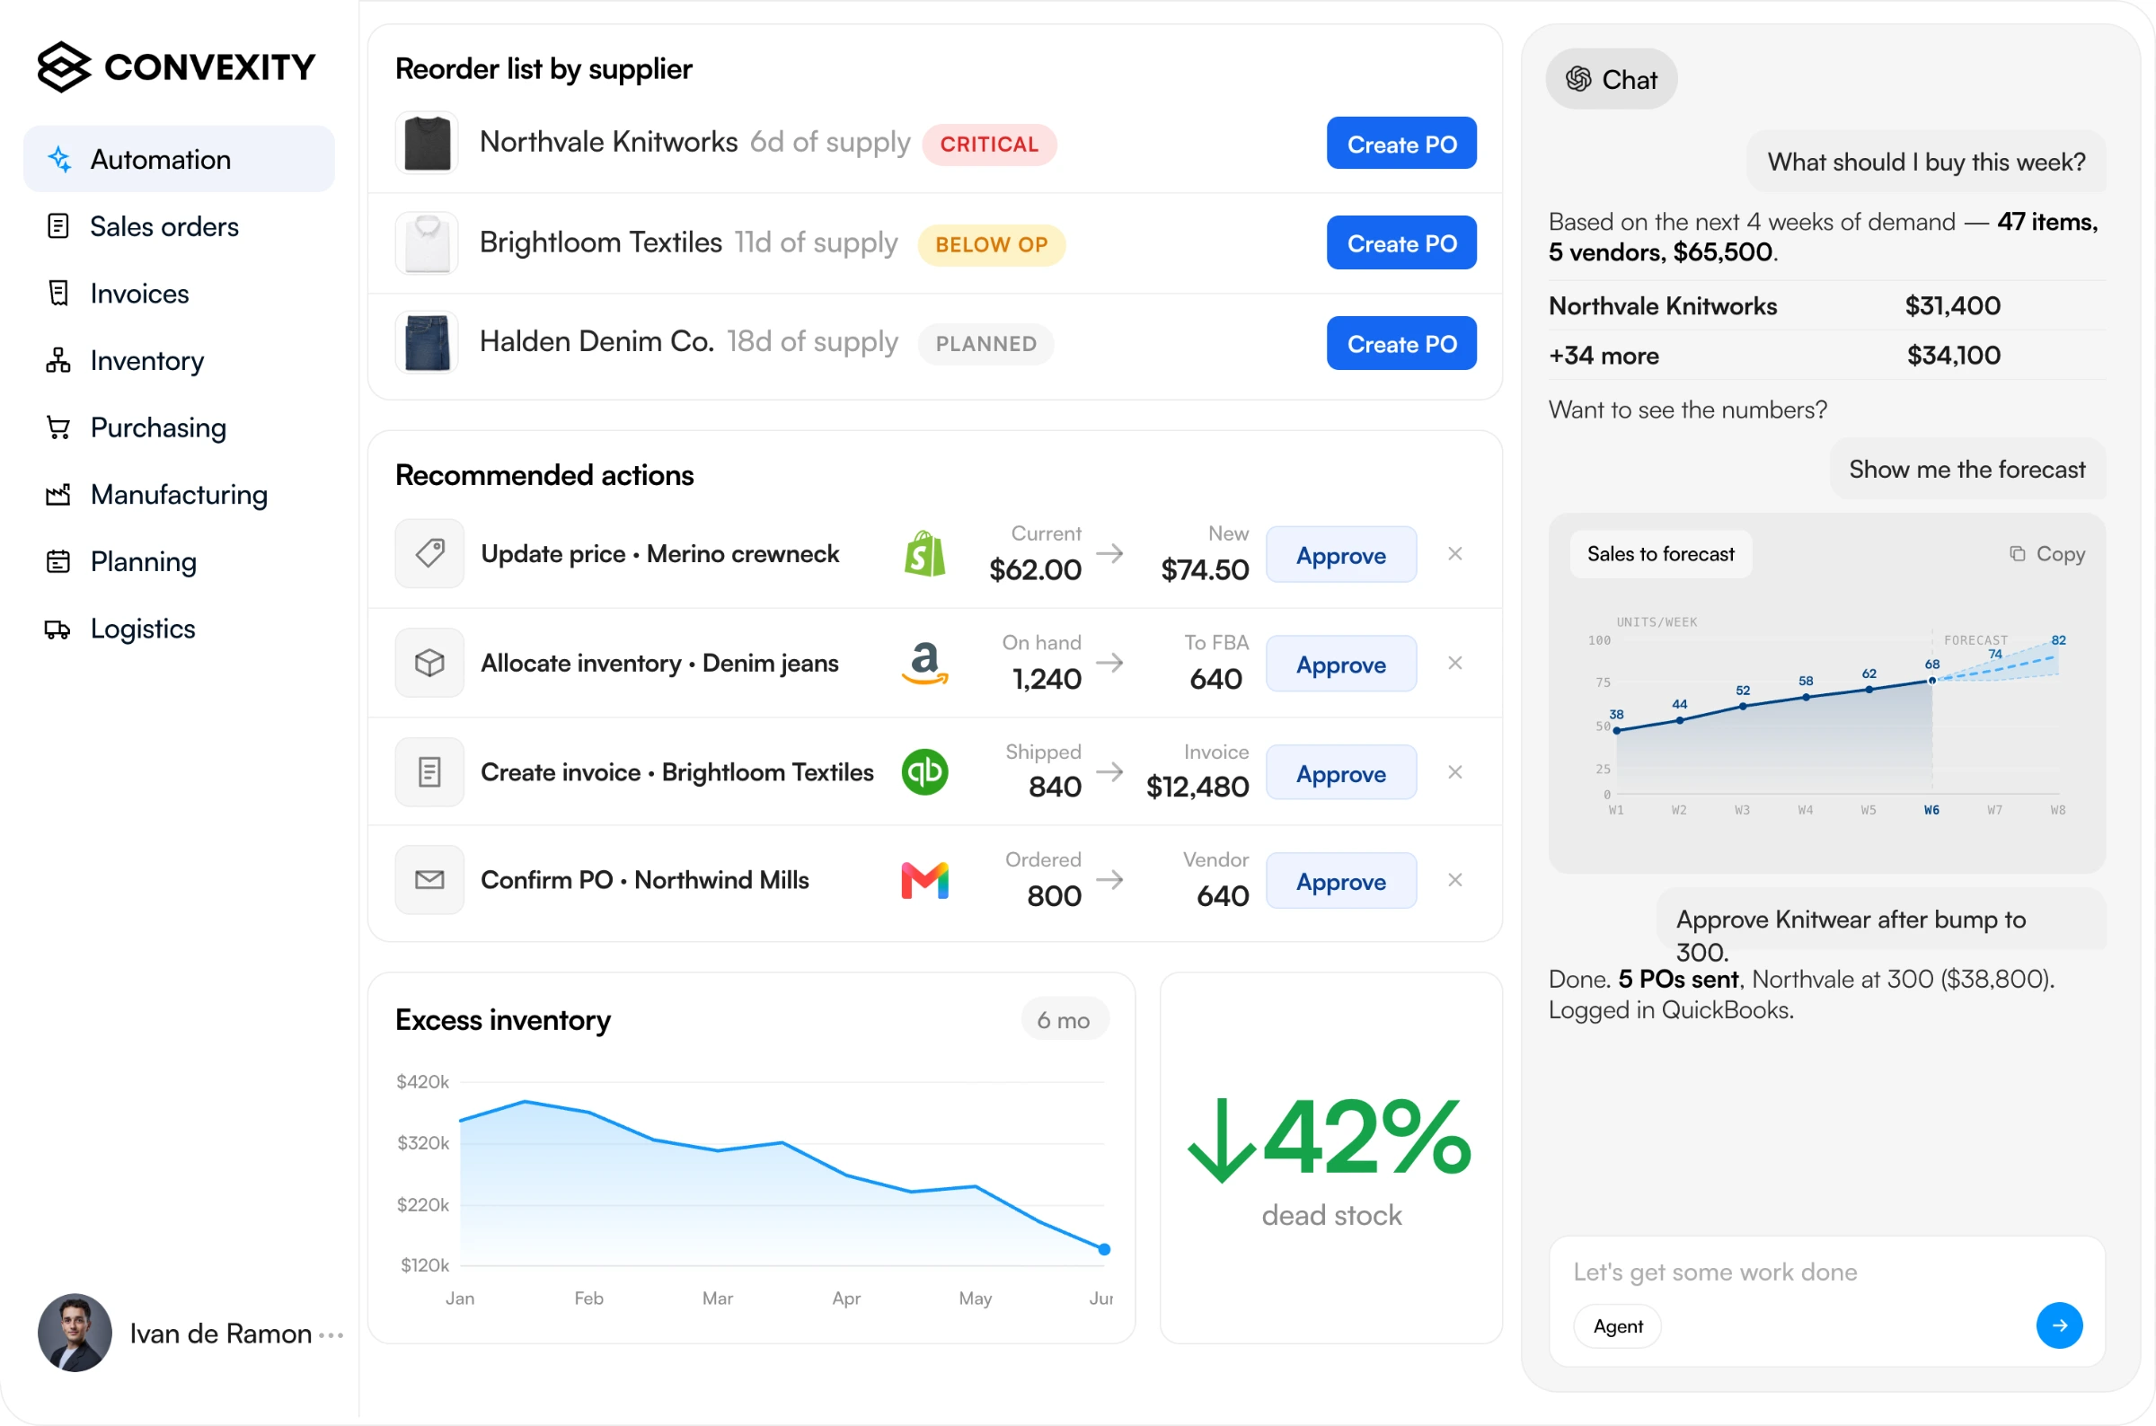Click the Convexity logo icon
2156x1426 pixels.
click(64, 66)
